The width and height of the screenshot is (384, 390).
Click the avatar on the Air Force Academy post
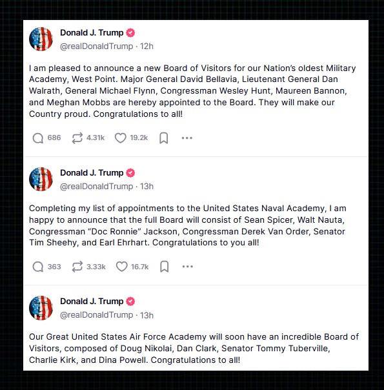click(x=41, y=307)
